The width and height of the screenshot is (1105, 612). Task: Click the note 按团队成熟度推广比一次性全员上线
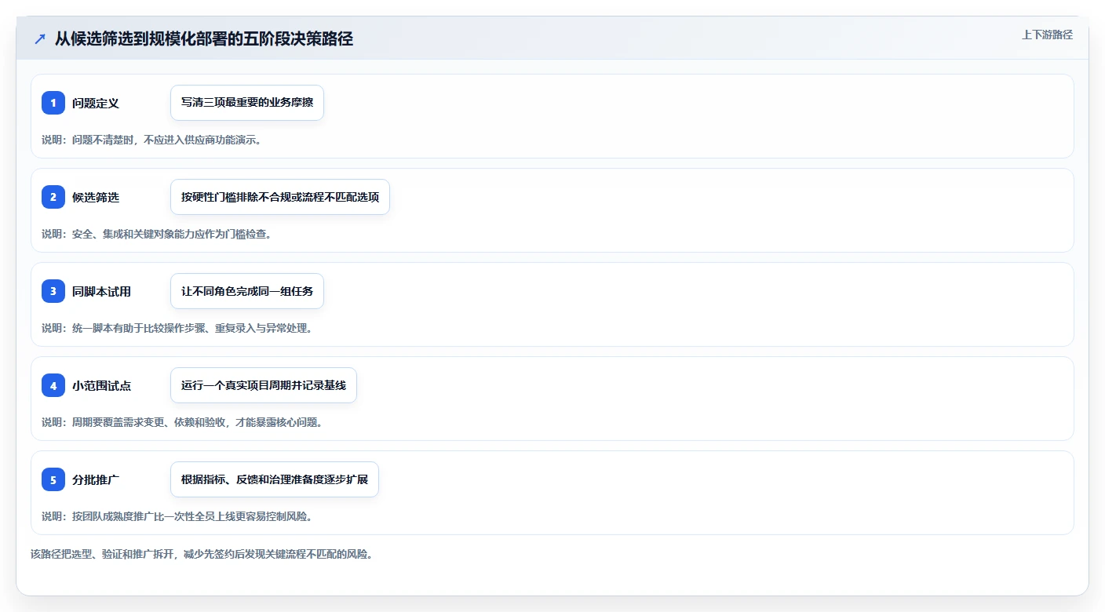(x=177, y=516)
